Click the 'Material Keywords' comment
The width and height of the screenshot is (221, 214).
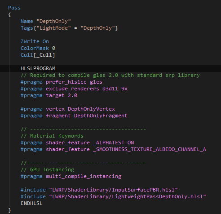52,136
